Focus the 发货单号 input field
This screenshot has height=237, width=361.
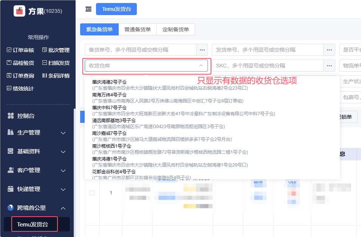[268, 50]
